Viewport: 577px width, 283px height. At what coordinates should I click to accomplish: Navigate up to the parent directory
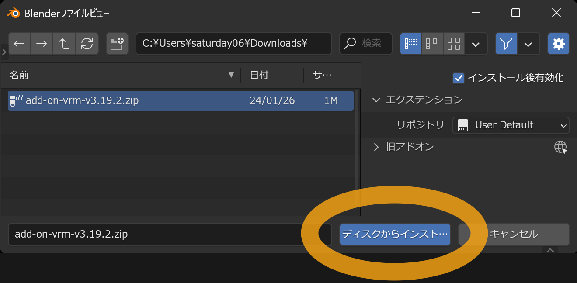(x=64, y=44)
